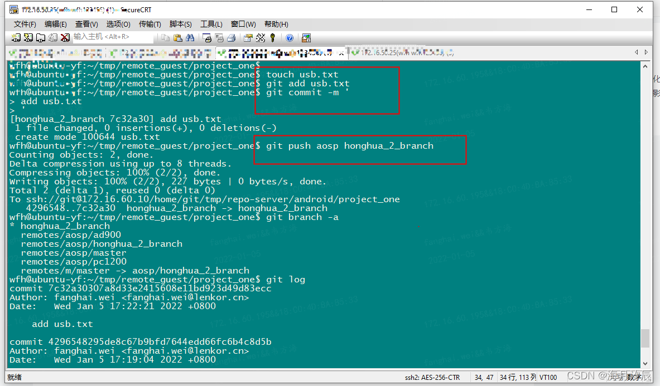The image size is (660, 386).
Task: Open the 选项(O) menu
Action: click(118, 24)
